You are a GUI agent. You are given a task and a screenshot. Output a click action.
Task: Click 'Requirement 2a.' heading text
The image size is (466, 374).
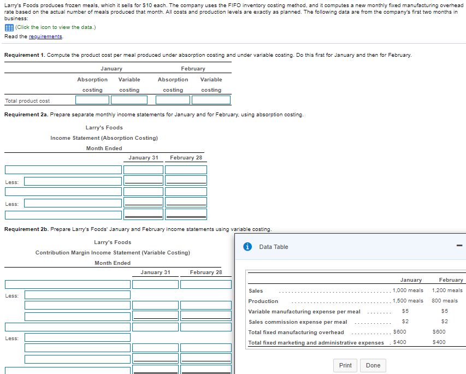click(26, 114)
